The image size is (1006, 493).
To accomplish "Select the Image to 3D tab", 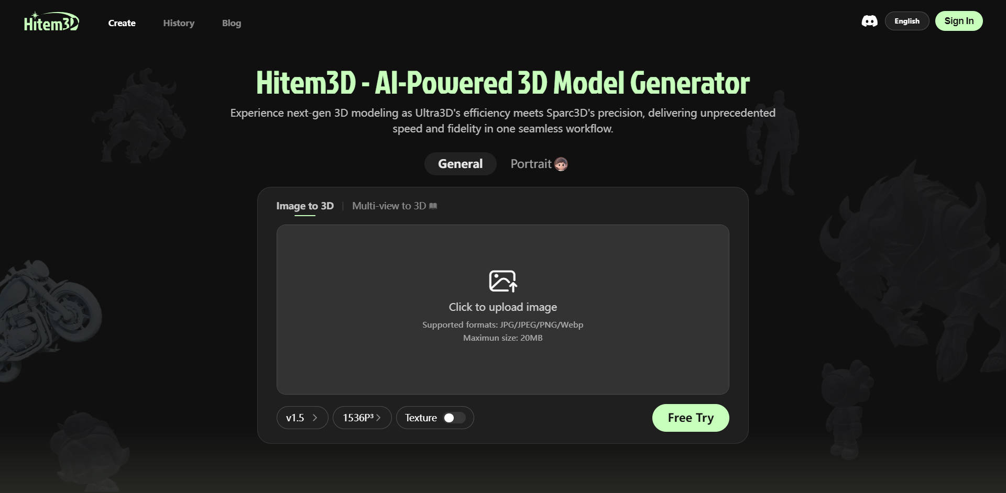I will (305, 206).
